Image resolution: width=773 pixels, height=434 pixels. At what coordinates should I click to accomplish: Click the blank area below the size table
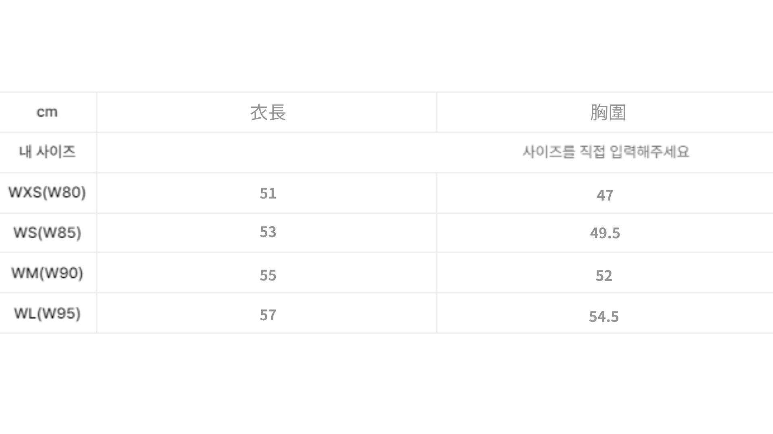click(x=386, y=382)
